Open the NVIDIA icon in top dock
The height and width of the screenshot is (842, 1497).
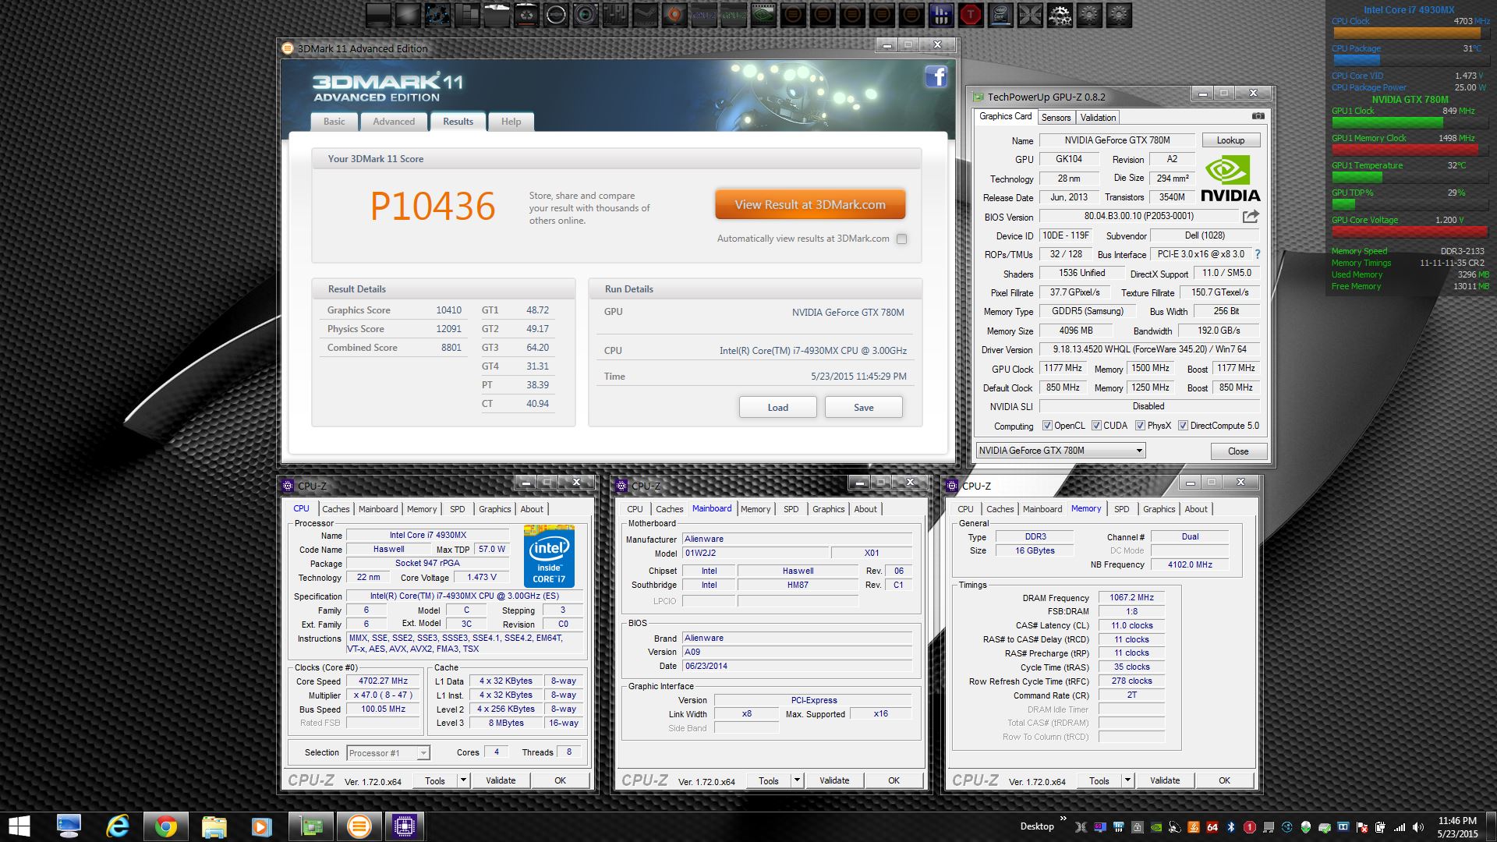coord(763,14)
